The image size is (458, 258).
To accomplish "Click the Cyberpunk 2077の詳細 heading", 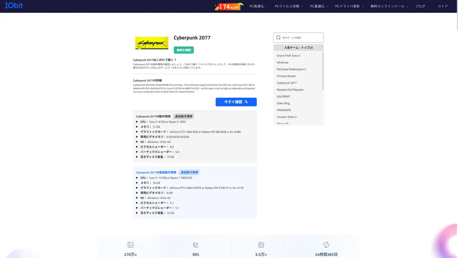I will [147, 81].
